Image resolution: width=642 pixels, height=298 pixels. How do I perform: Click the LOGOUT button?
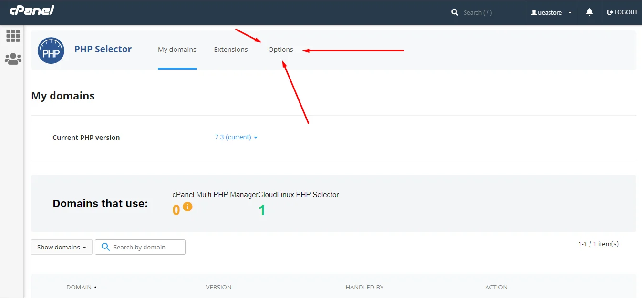tap(622, 12)
